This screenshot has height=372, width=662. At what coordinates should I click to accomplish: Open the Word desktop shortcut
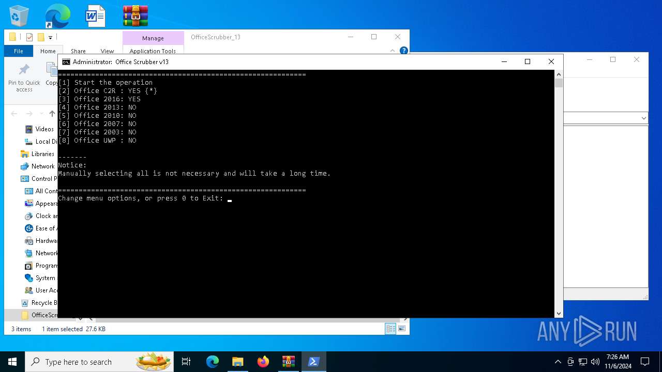click(96, 16)
